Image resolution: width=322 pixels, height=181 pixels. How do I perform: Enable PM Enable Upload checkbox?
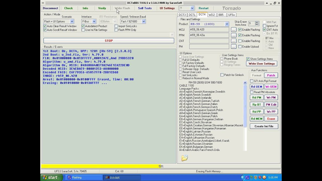point(240,47)
